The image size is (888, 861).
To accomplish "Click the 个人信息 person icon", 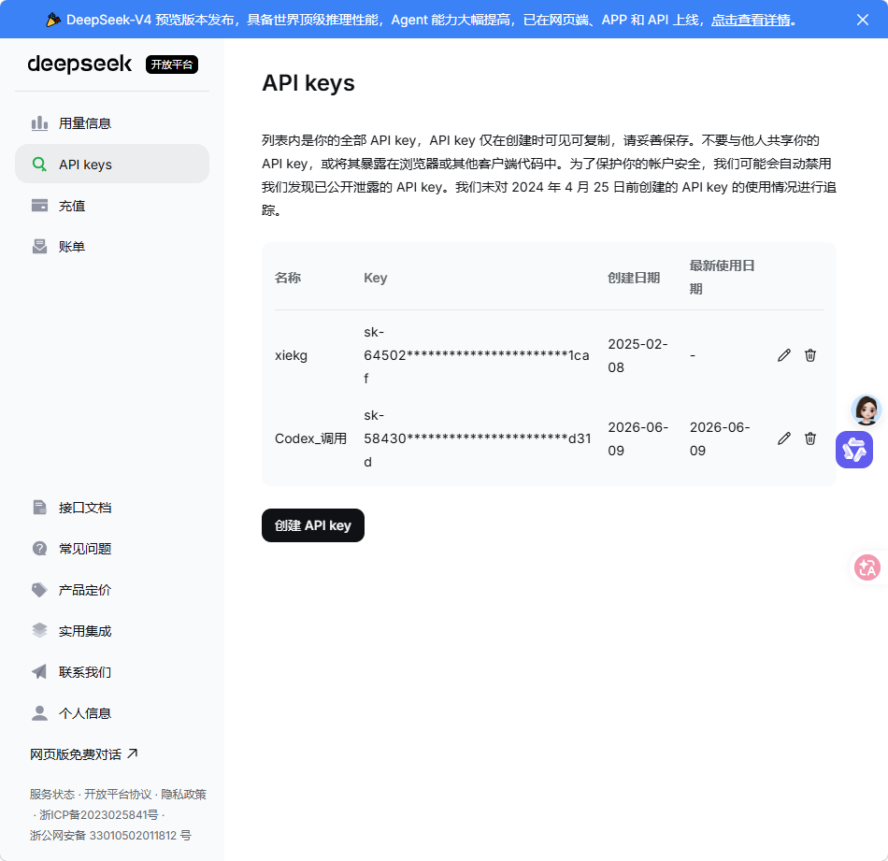I will 39,713.
